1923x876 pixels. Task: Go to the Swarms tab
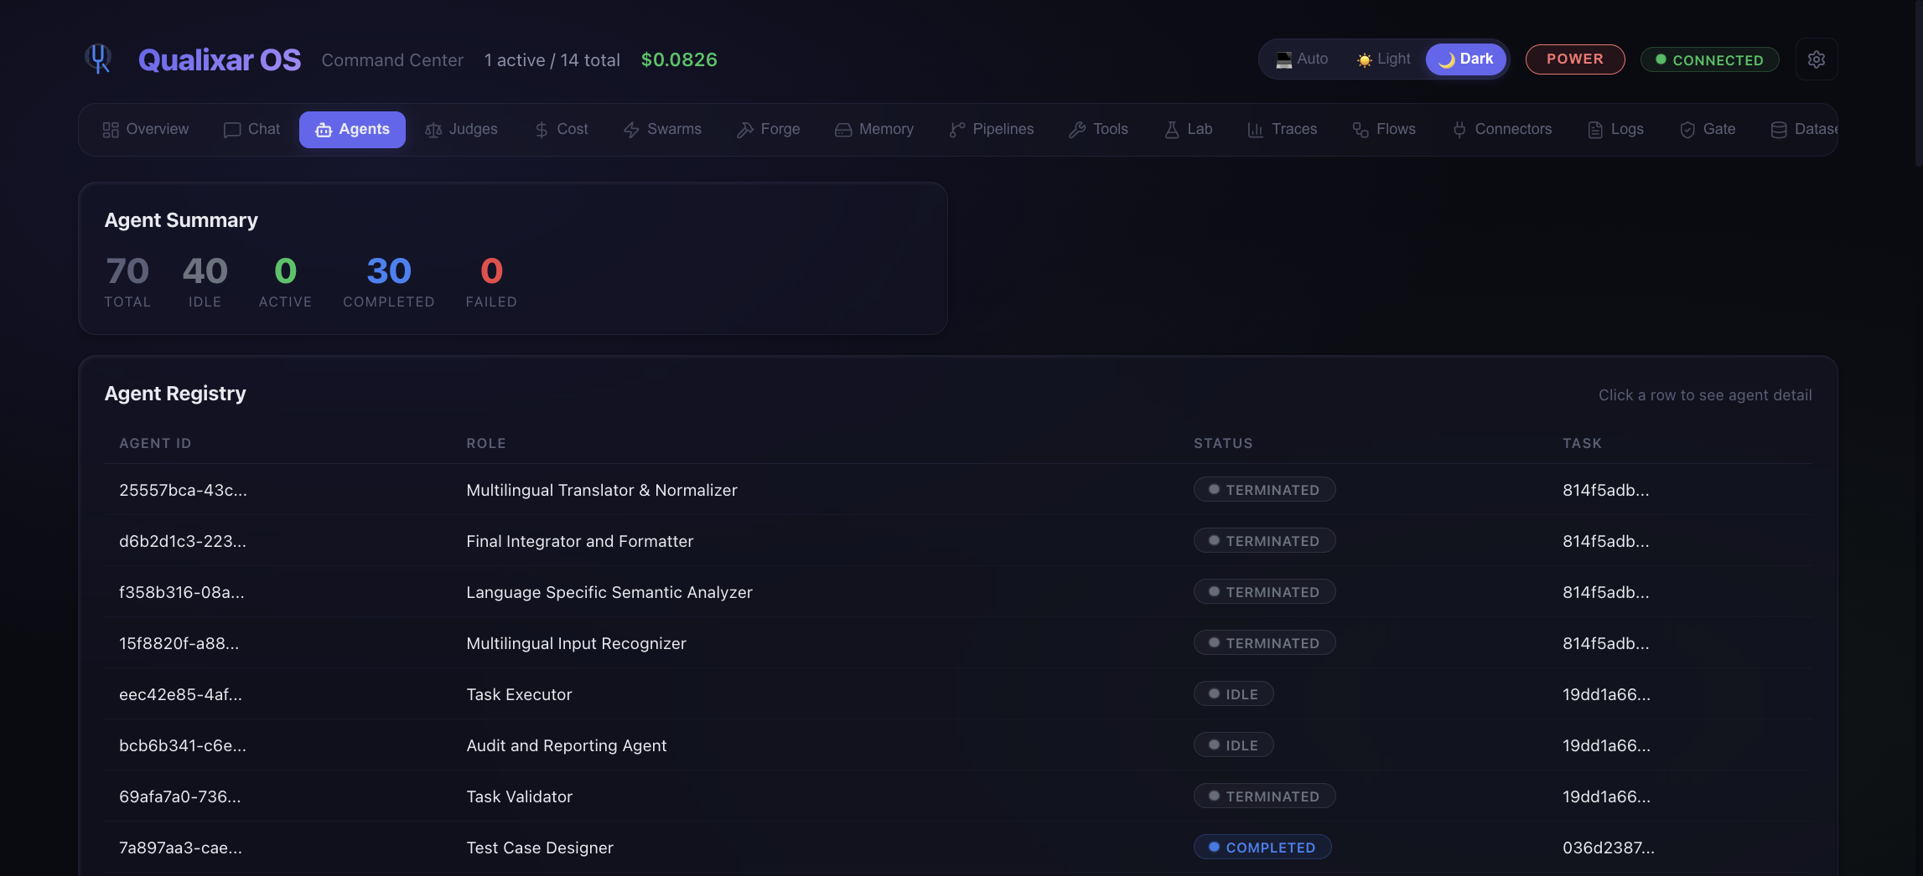(662, 129)
